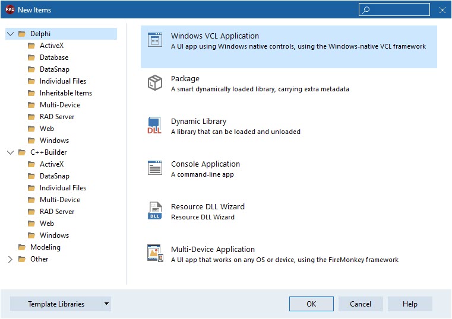Click the Database folder icon
452x319 pixels.
coord(31,58)
